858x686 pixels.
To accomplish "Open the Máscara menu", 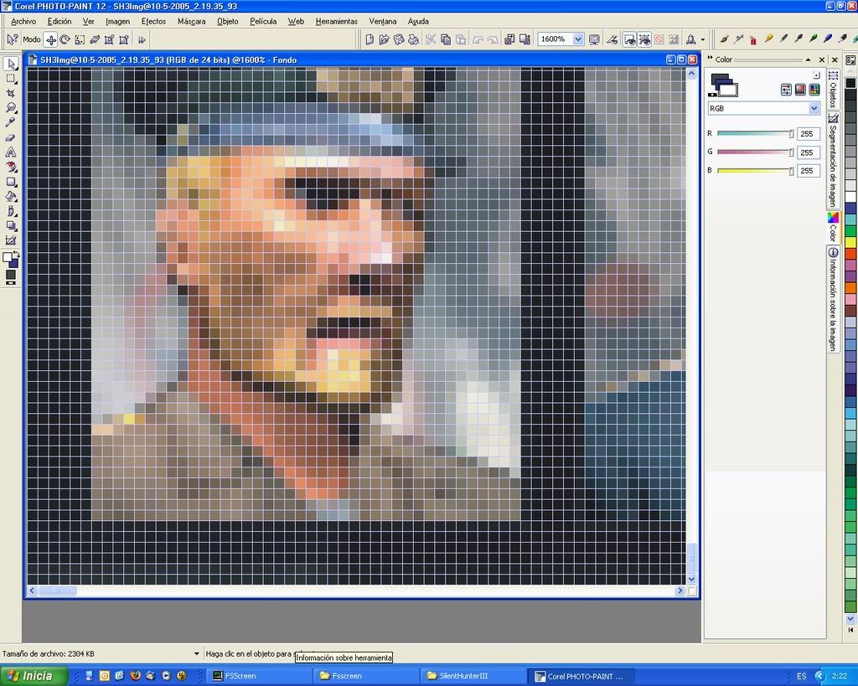I will tap(192, 21).
